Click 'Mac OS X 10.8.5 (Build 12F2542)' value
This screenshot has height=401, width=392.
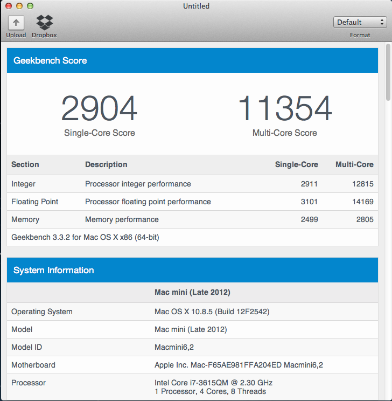click(x=212, y=312)
